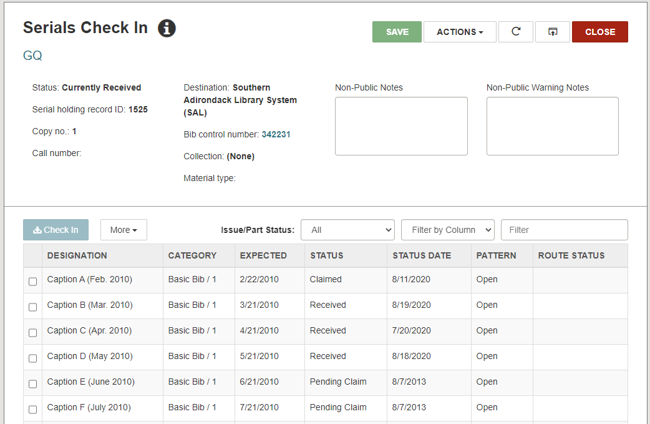650x424 pixels.
Task: Click the green Save button
Action: tap(397, 32)
